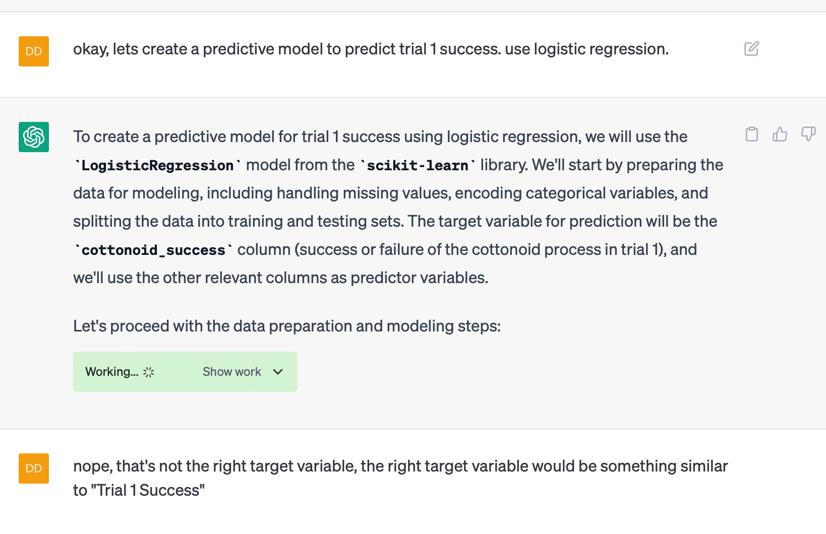Image resolution: width=826 pixels, height=534 pixels.
Task: Open the Show work label
Action: click(x=232, y=372)
